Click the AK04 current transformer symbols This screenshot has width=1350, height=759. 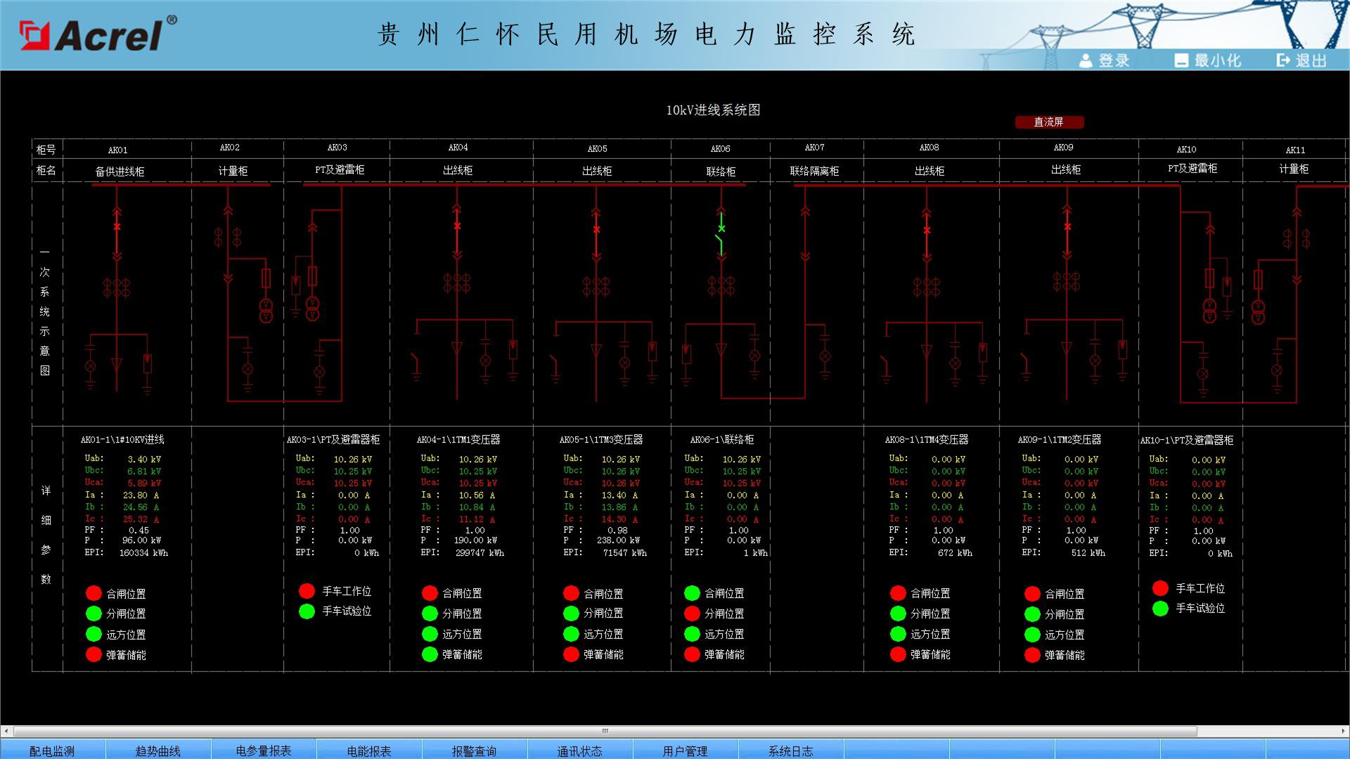pyautogui.click(x=457, y=283)
